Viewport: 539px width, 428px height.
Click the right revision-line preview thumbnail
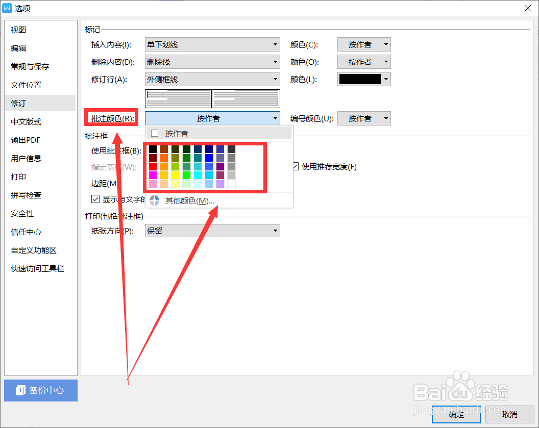(x=246, y=98)
